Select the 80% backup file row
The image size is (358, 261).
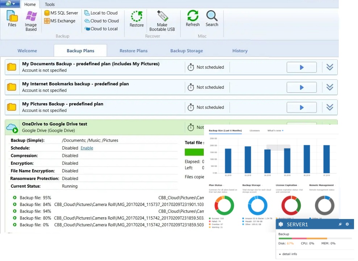click(x=108, y=218)
